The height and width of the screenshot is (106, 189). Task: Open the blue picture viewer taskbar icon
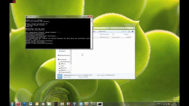81,104
